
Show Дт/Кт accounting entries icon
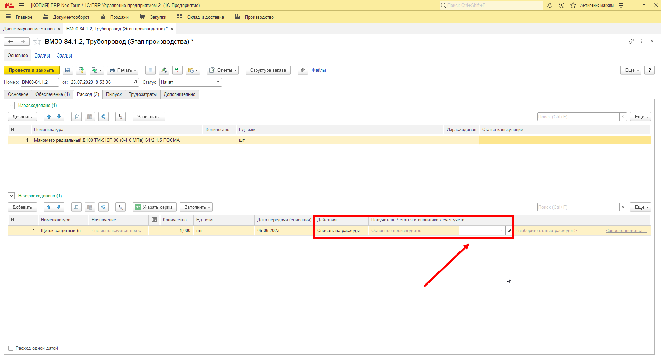click(x=177, y=70)
